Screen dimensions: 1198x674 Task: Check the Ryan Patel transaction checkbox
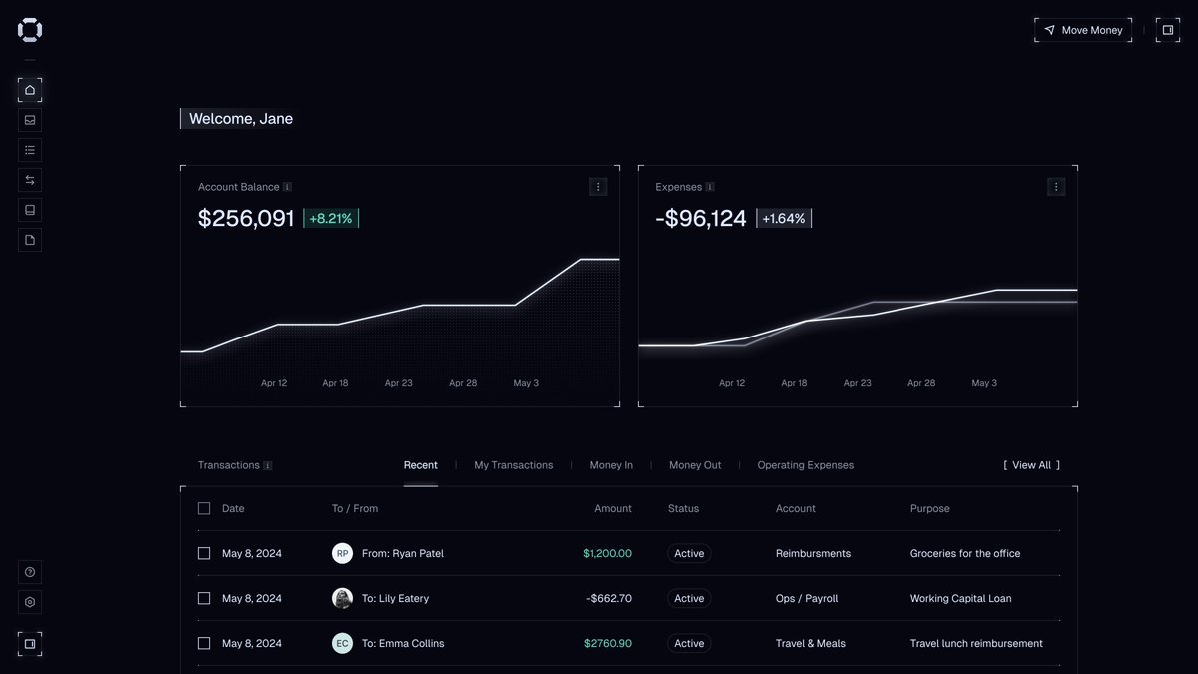204,553
